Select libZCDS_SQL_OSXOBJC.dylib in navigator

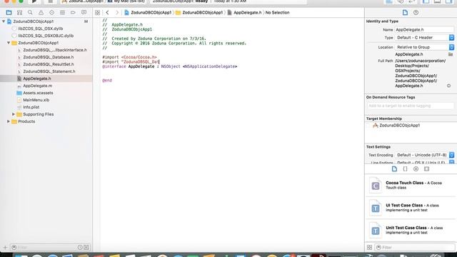(46, 36)
